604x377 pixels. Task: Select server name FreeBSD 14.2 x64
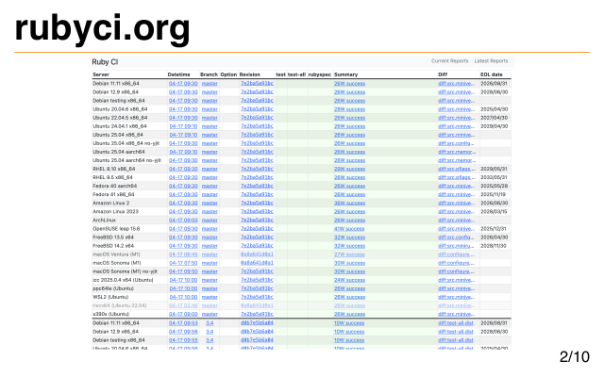(113, 246)
